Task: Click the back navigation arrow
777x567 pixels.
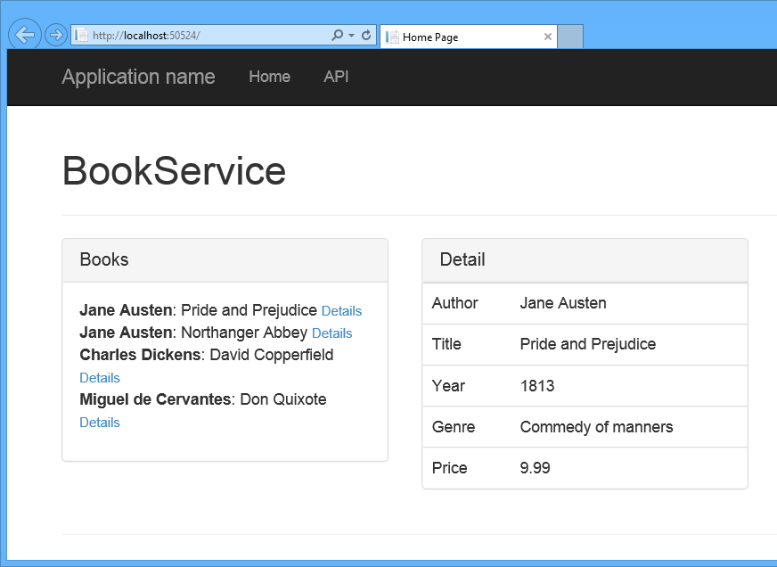Action: 24,34
